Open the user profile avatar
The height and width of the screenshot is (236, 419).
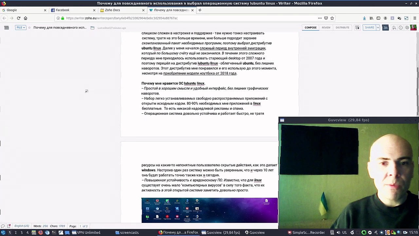tap(414, 28)
